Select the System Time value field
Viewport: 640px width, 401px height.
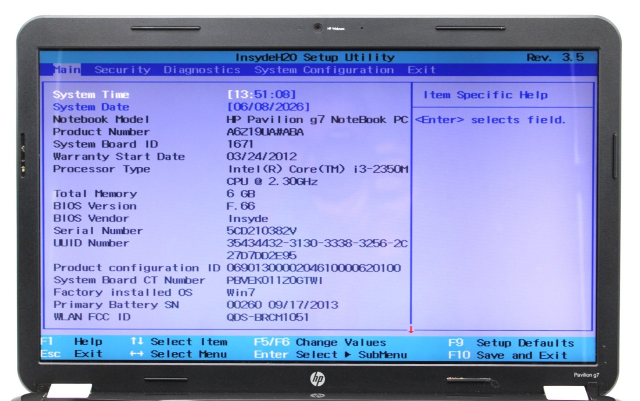(x=261, y=94)
